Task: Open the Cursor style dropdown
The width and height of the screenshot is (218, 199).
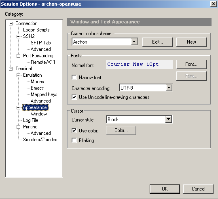Action: (169, 119)
